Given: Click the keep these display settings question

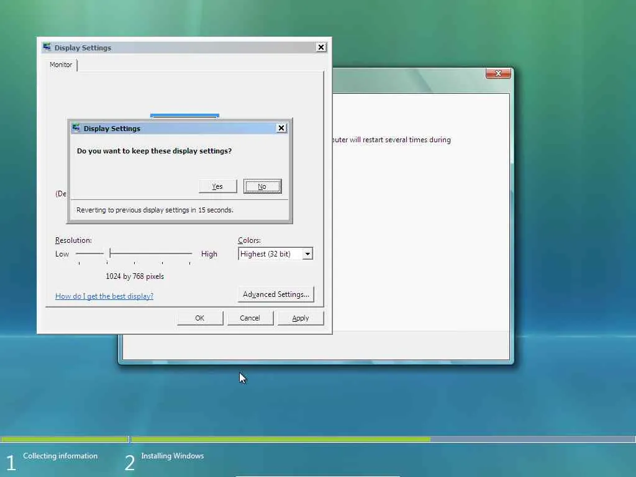Looking at the screenshot, I should pos(154,151).
